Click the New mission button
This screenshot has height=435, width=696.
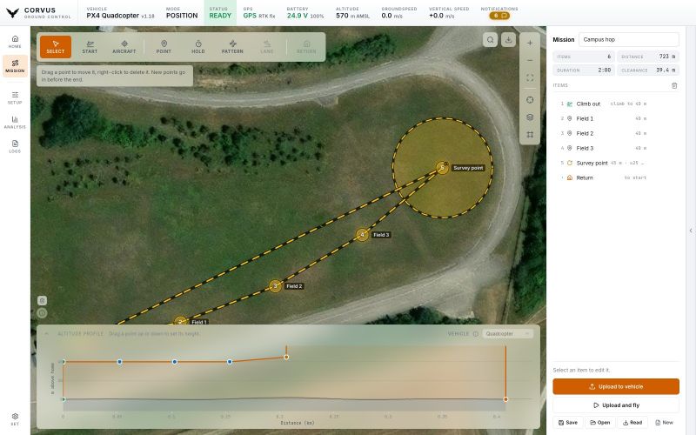(664, 423)
